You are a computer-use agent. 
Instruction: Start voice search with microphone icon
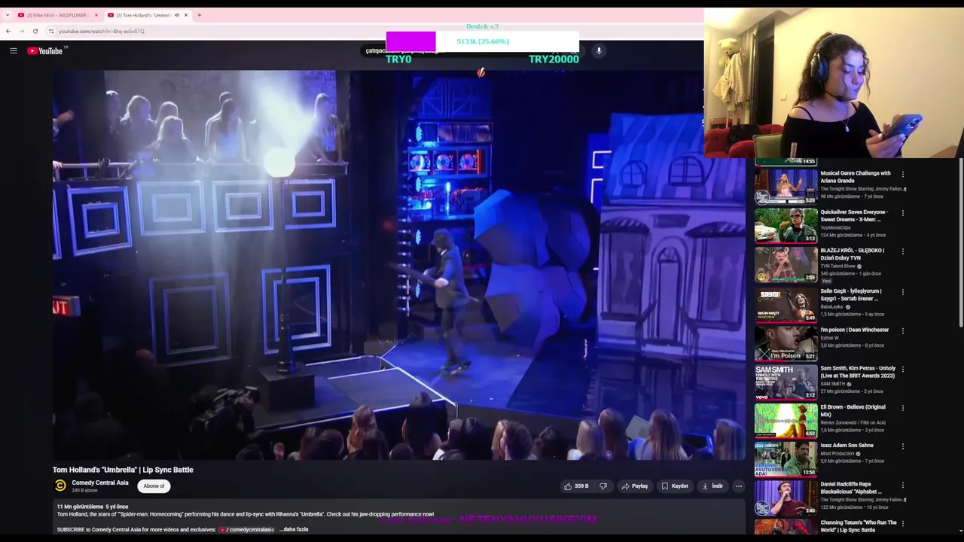click(x=599, y=50)
